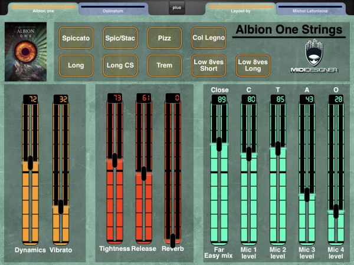Image resolution: width=354 pixels, height=265 pixels.
Task: Click the Mic 4 value display 28
Action: point(336,100)
